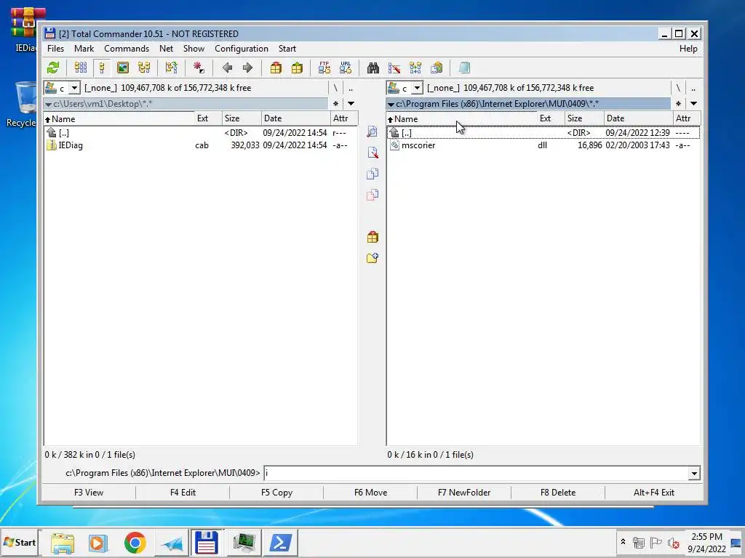
Task: Open the Multi-Rename tool icon
Action: coord(394,68)
